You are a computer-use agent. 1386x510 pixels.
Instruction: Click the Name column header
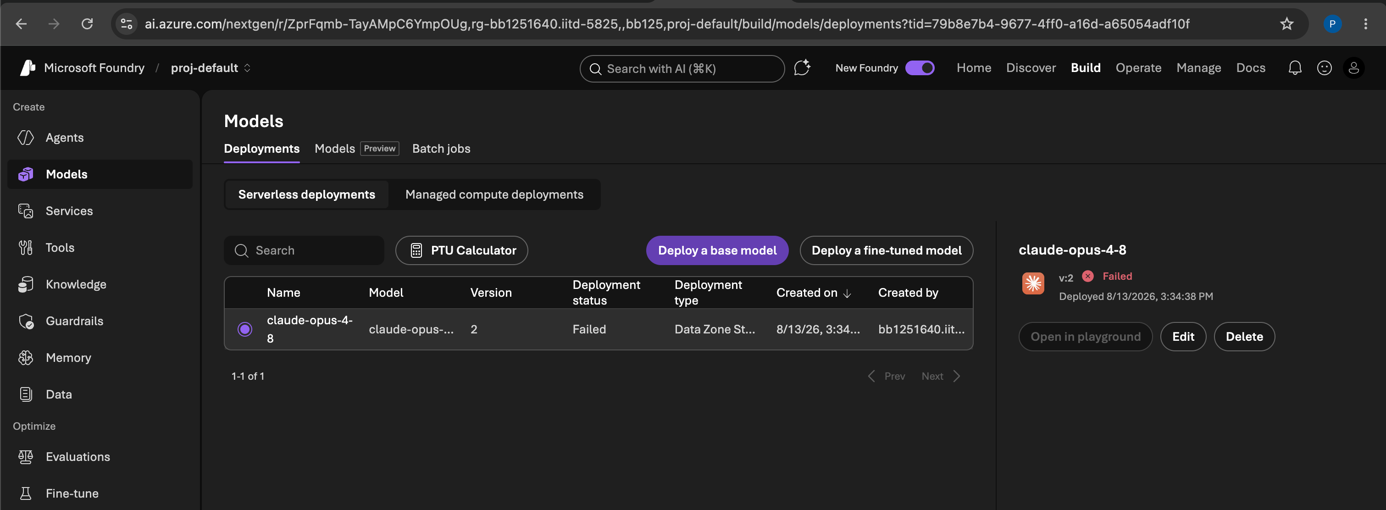pos(283,293)
